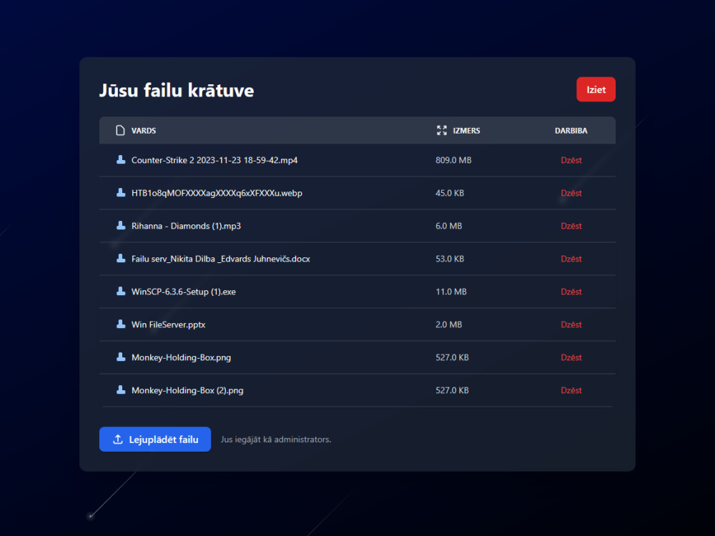The width and height of the screenshot is (715, 536).
Task: Click the expand icon beside IZMERS header
Action: coord(442,130)
